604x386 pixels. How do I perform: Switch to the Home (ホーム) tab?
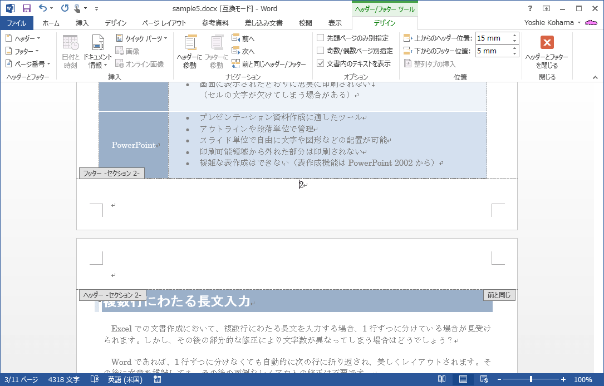point(51,23)
